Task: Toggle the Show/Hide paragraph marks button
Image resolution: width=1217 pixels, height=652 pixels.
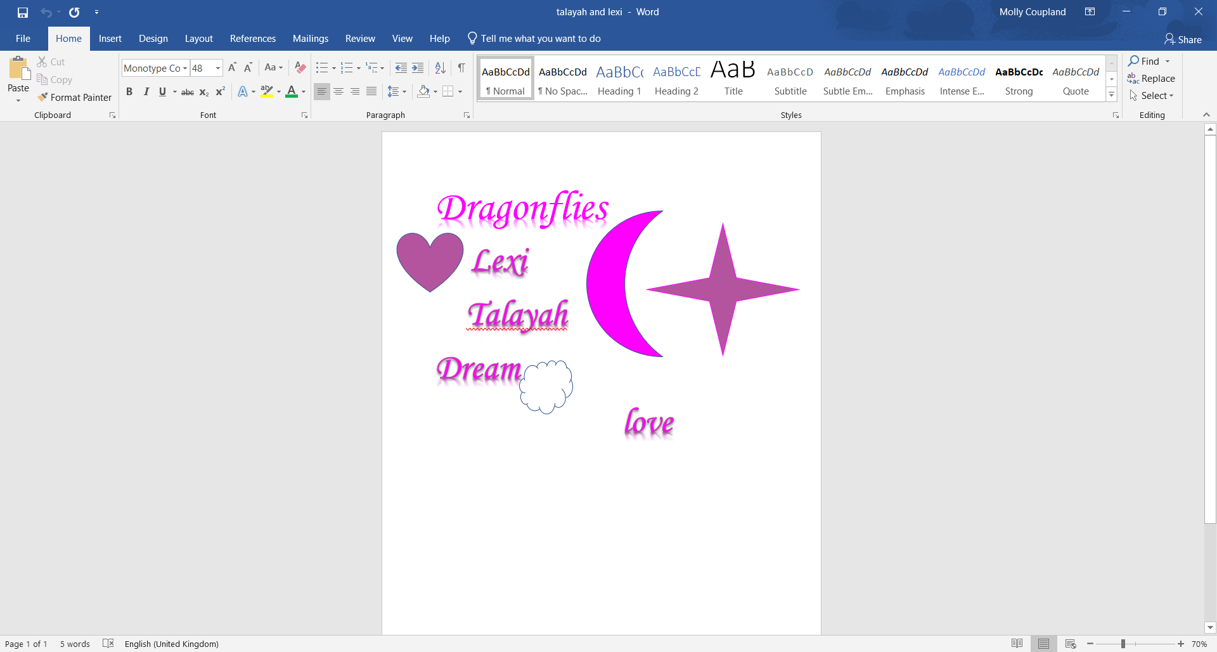Action: (x=461, y=68)
